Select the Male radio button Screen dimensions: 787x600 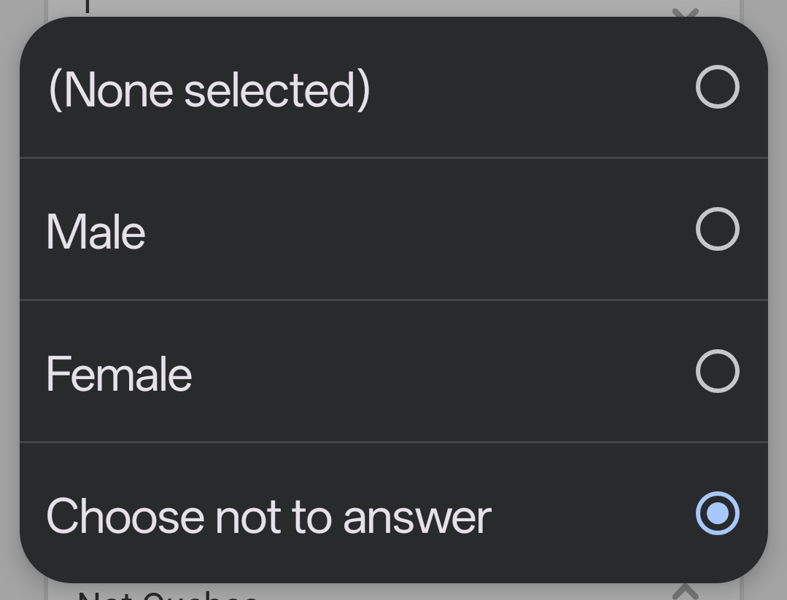point(718,230)
